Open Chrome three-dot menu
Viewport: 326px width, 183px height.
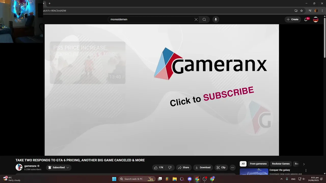pyautogui.click(x=322, y=11)
